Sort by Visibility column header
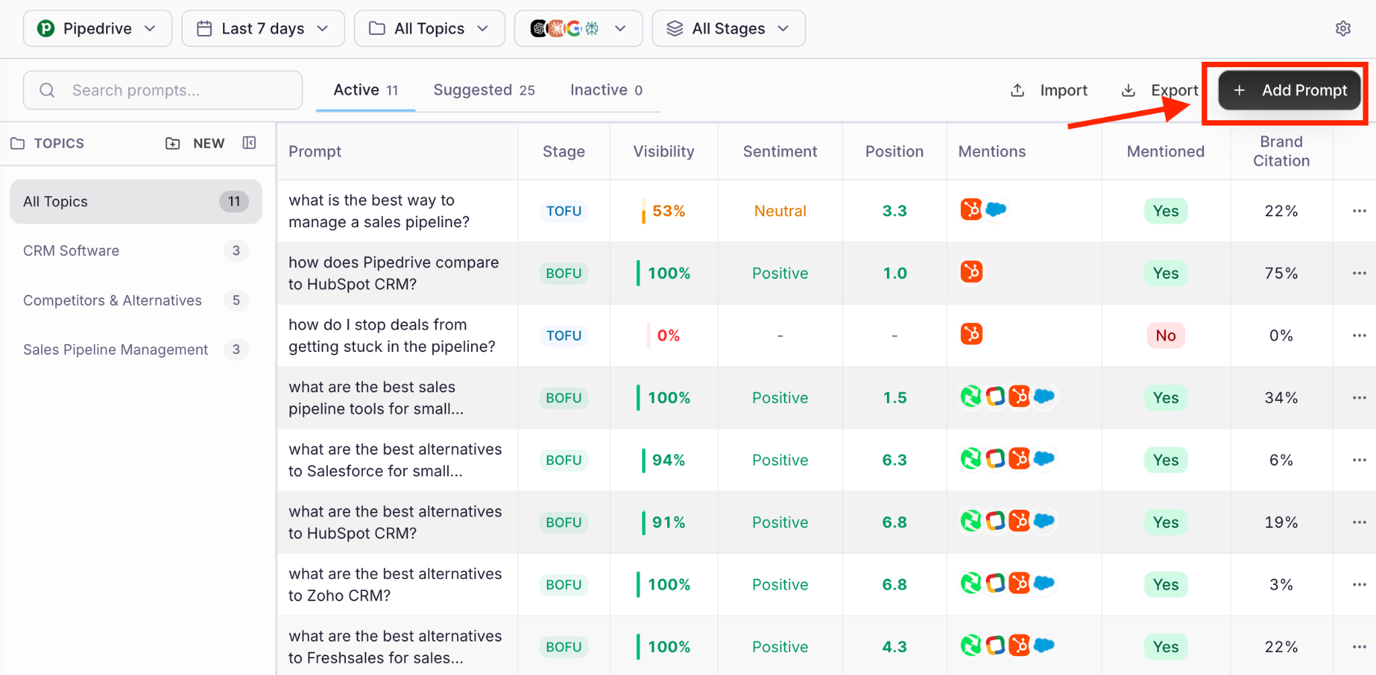Image resolution: width=1376 pixels, height=675 pixels. pyautogui.click(x=663, y=151)
